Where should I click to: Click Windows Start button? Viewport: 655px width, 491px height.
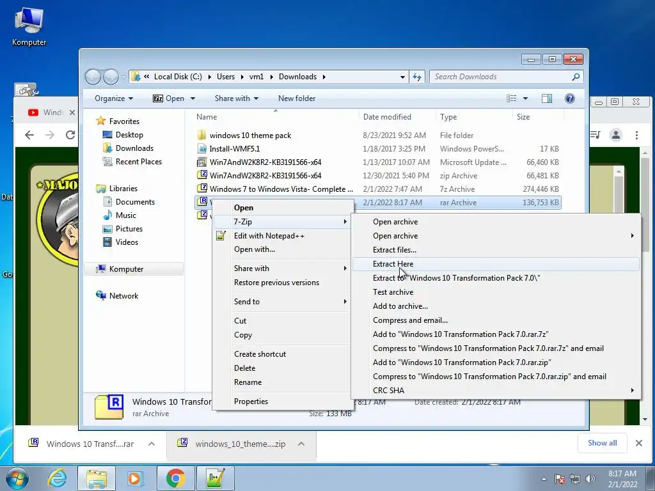click(x=17, y=478)
